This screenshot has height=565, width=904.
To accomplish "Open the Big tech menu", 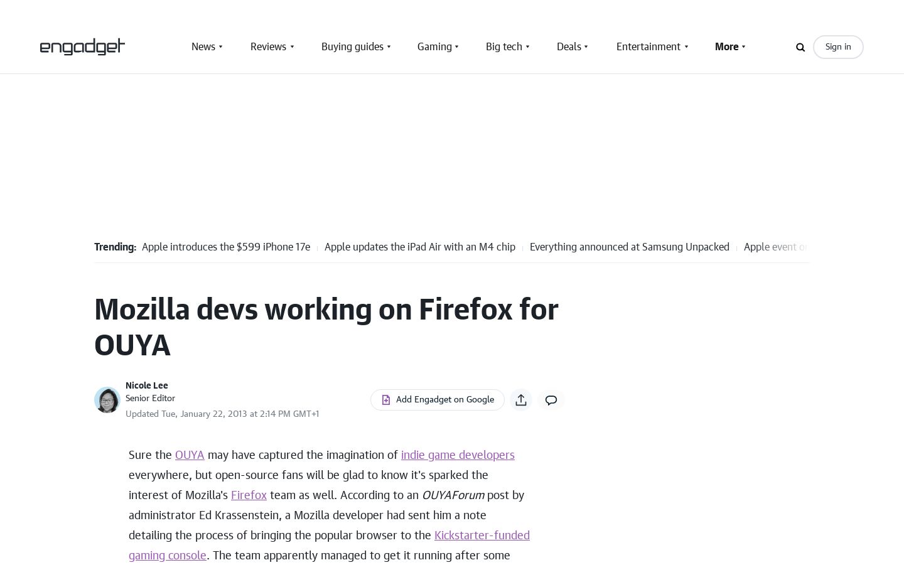I will [504, 46].
